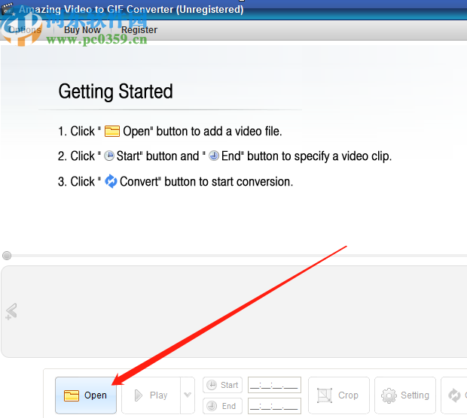Image resolution: width=467 pixels, height=418 pixels.
Task: Click the Play button
Action: coord(151,395)
